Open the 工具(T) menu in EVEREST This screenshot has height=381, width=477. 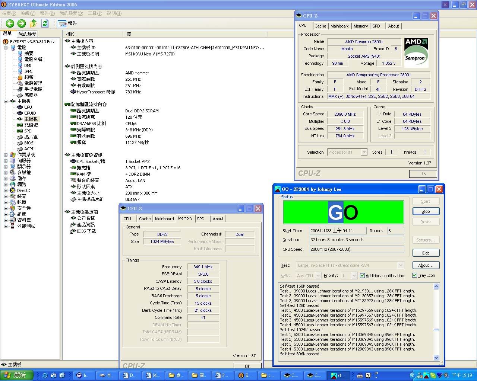coord(95,13)
